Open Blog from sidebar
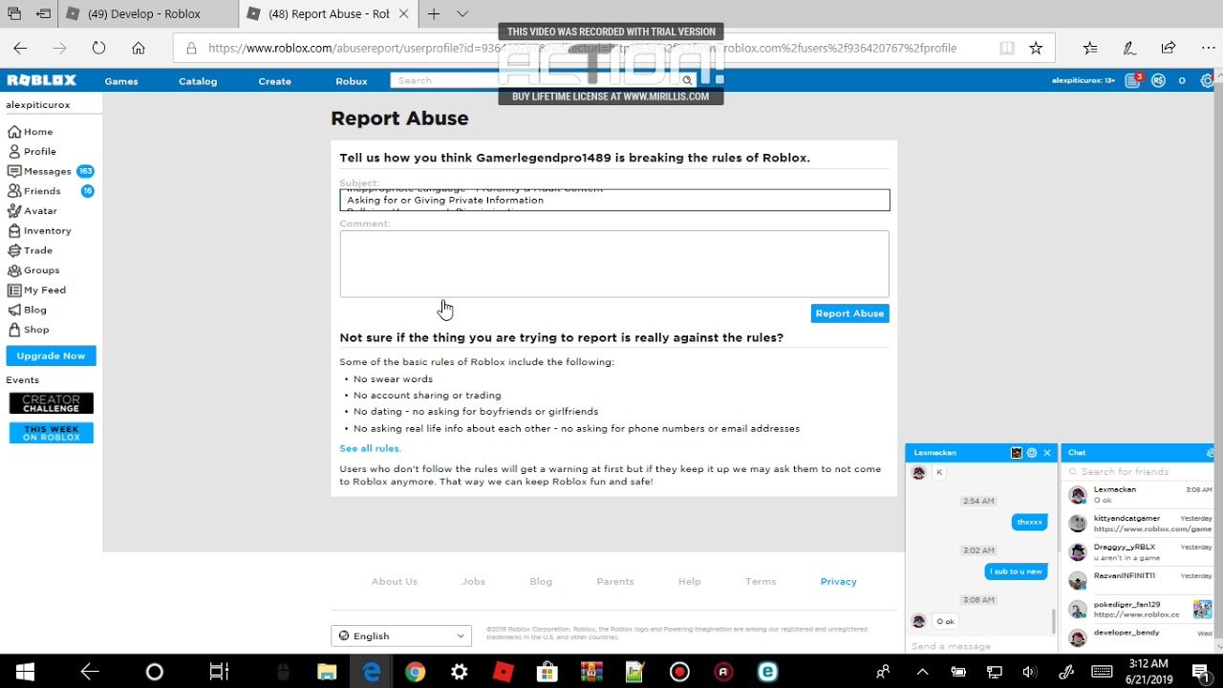 click(28, 310)
